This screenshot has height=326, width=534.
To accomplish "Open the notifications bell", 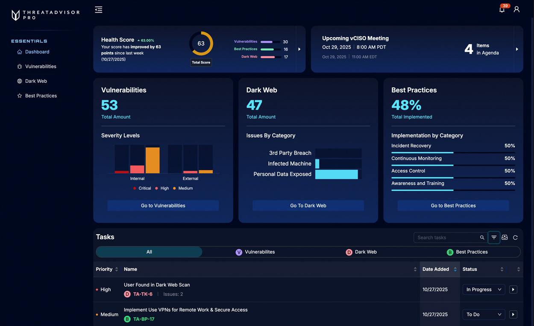I will [x=502, y=9].
